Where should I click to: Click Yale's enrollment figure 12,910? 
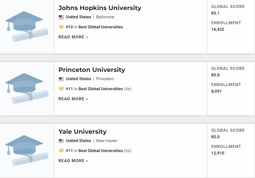[218, 153]
